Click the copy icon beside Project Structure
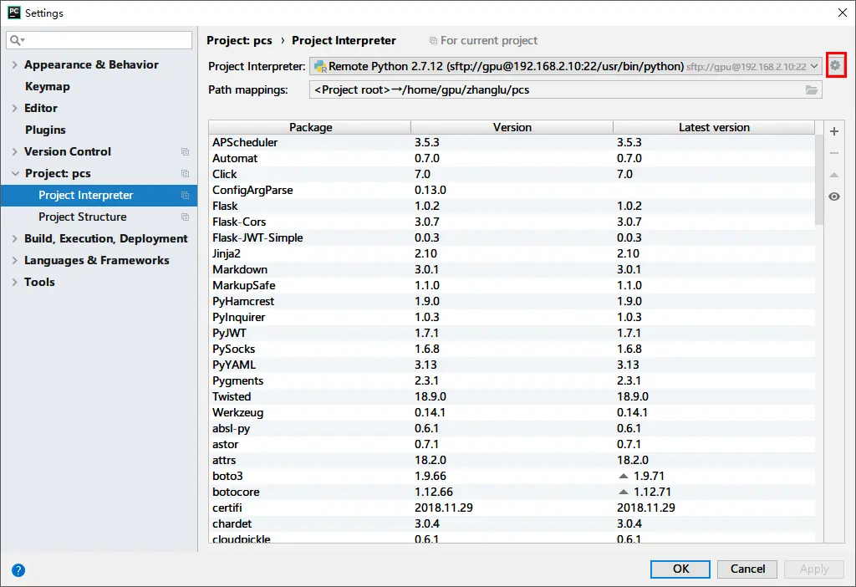856x587 pixels. pos(185,217)
